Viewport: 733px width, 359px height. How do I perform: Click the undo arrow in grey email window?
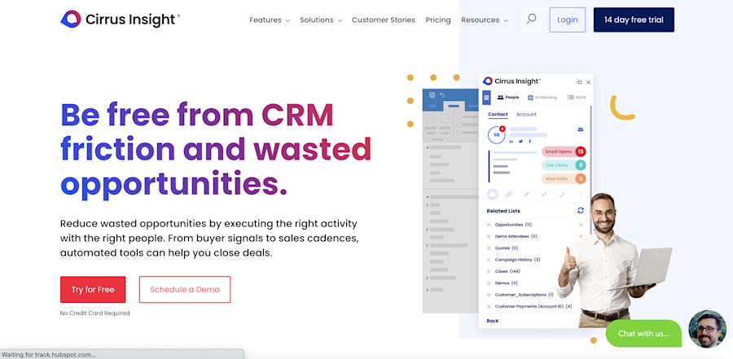(x=442, y=95)
